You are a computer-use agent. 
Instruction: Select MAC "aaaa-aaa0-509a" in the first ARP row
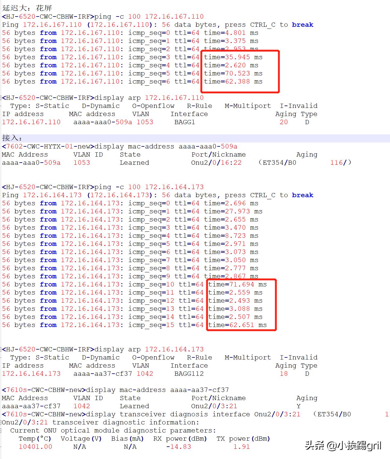coord(103,122)
